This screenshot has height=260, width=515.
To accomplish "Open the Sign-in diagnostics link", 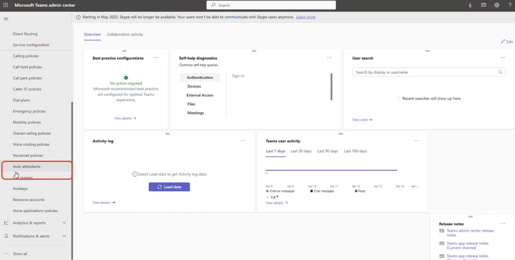I will pos(238,76).
